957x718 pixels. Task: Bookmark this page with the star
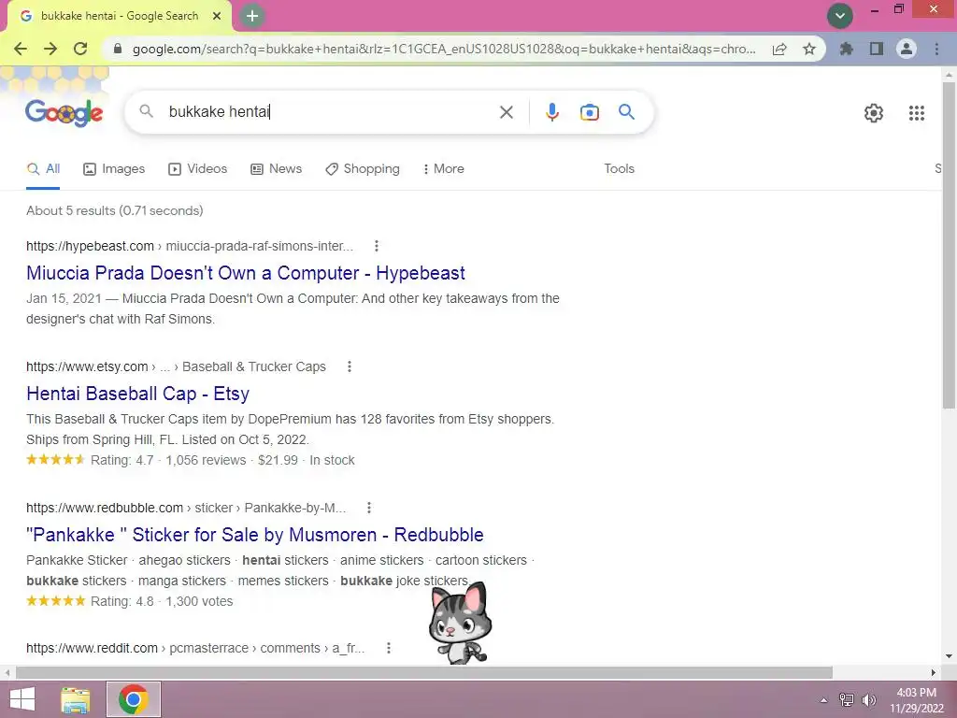809,49
